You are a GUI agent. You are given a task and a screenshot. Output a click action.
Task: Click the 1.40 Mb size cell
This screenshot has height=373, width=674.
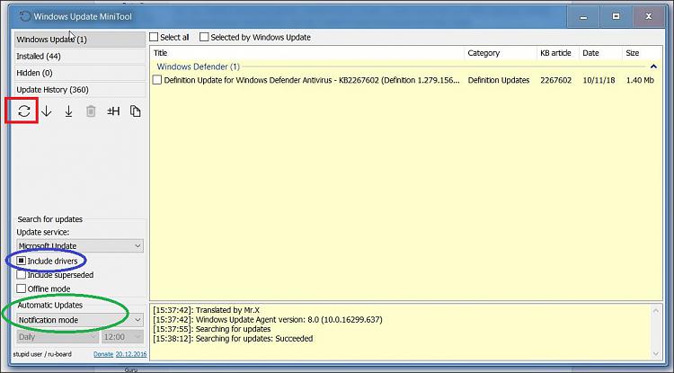[x=640, y=80]
